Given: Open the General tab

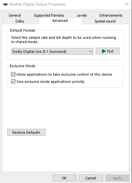Looking at the screenshot, I should (x=15, y=15).
